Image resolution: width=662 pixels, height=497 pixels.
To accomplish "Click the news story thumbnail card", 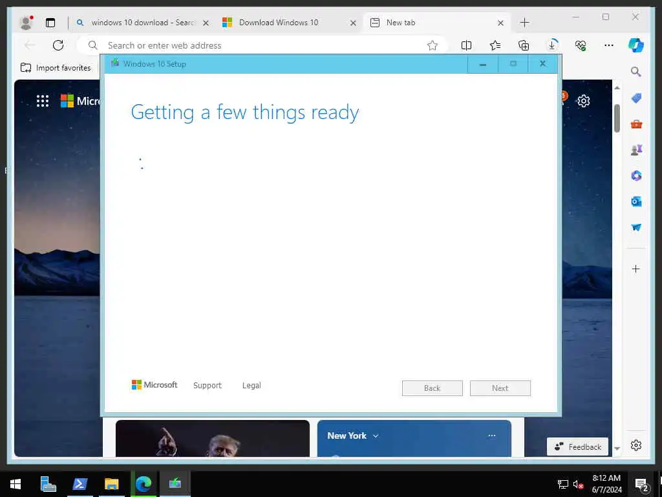I will (x=212, y=438).
